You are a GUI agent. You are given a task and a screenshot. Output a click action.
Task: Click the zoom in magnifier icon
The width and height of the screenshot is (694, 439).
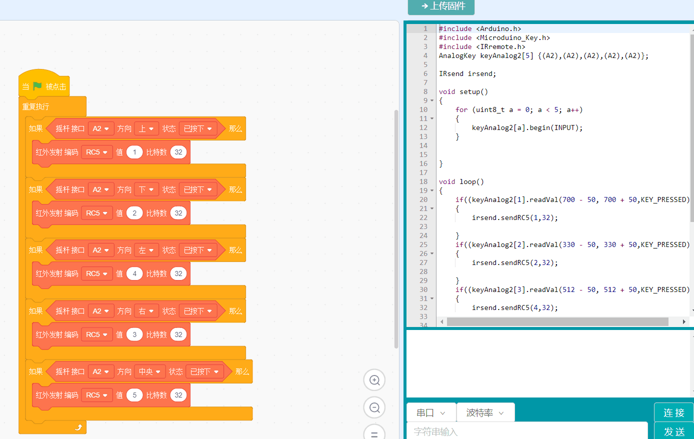tap(374, 380)
